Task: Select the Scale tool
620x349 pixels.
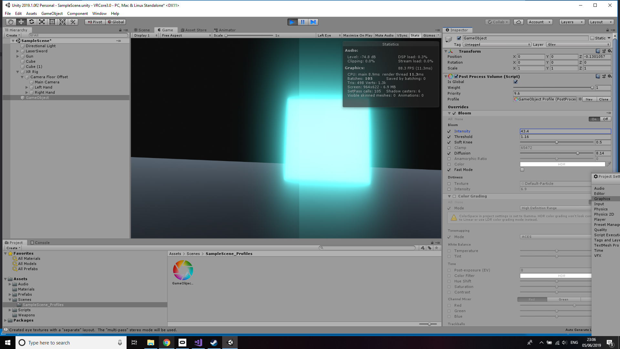Action: tap(42, 22)
